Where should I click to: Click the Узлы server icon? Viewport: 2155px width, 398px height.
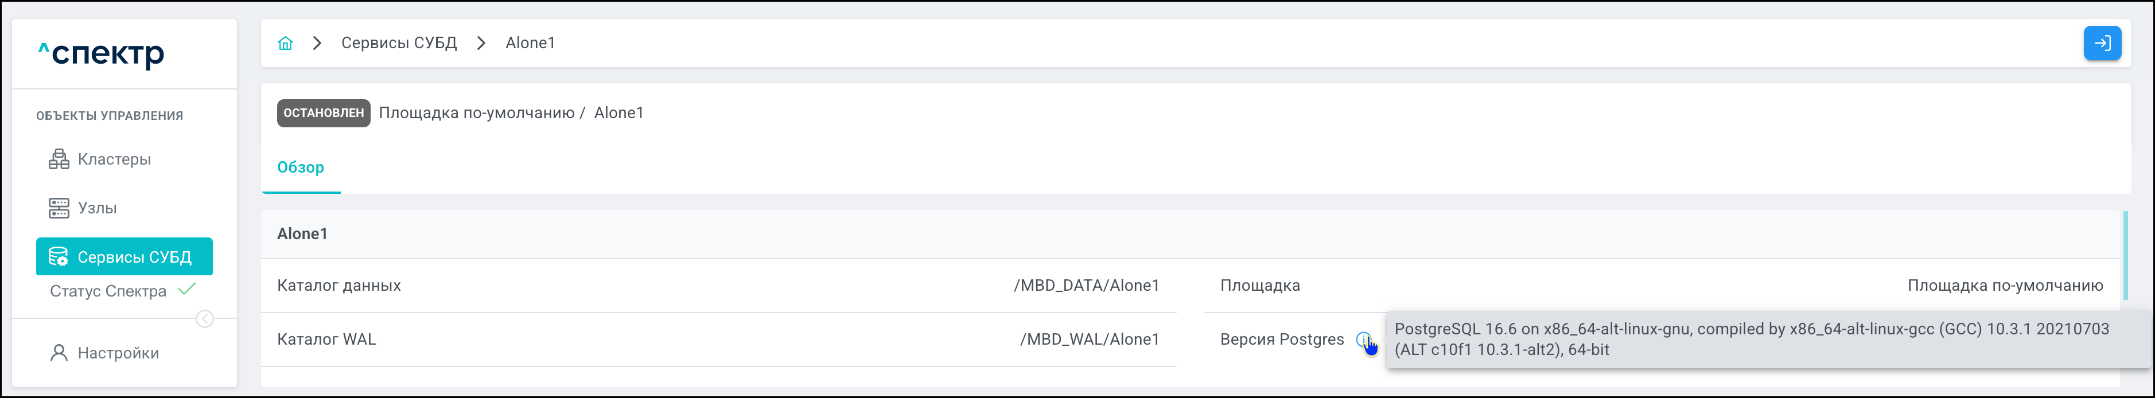click(x=59, y=208)
